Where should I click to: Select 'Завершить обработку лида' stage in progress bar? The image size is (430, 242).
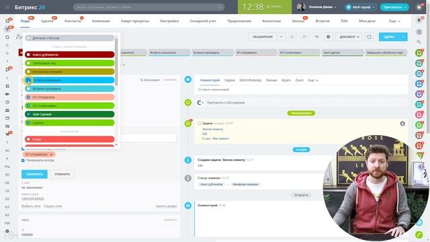pos(386,52)
